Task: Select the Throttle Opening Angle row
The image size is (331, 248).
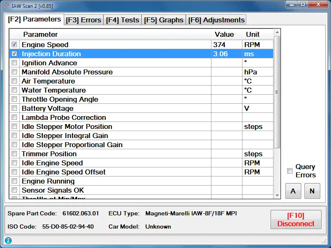Action: (141, 99)
